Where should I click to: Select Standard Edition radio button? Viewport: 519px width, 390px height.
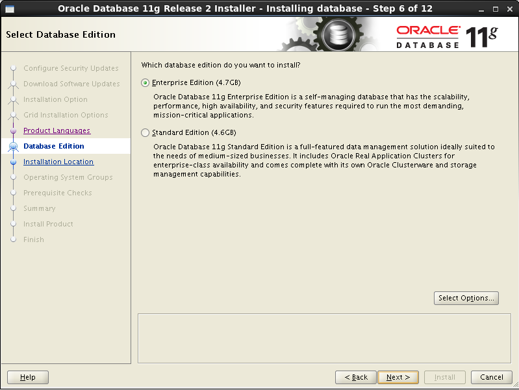pos(145,132)
